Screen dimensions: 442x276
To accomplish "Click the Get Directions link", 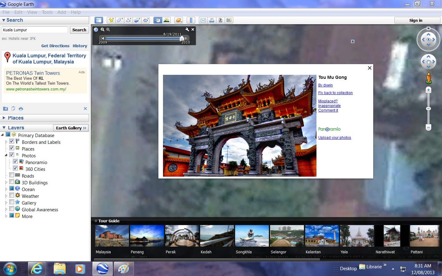I will (x=55, y=46).
